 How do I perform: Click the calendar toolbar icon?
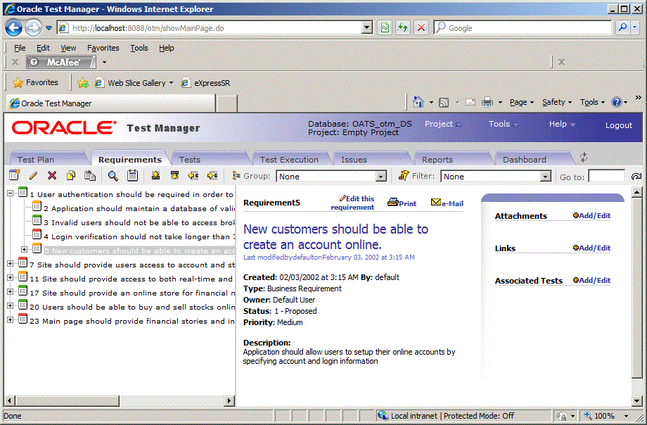point(132,175)
